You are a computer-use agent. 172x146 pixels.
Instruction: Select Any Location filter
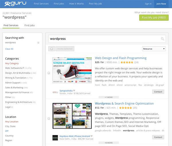point(12,121)
